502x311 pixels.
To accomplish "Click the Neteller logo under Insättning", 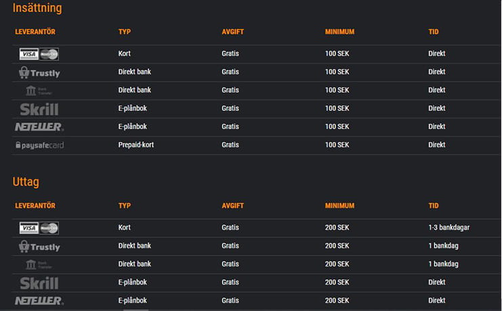I will [39, 127].
